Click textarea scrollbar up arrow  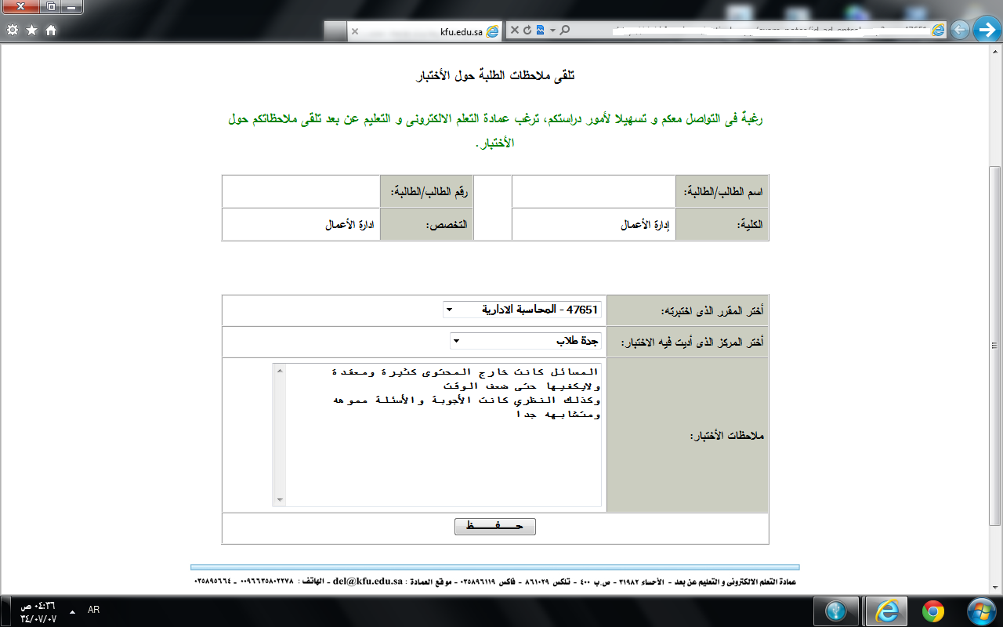point(280,370)
